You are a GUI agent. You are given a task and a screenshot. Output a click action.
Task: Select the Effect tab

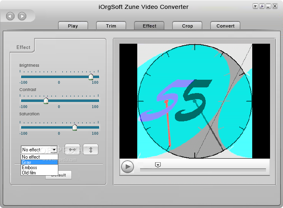pyautogui.click(x=149, y=25)
